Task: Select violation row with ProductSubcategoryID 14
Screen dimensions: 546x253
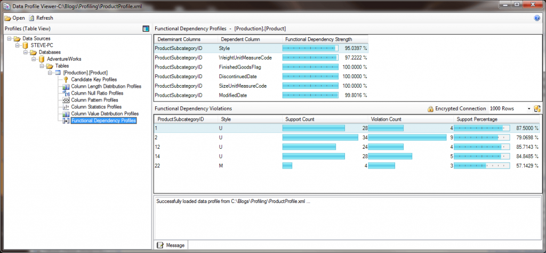Action: point(347,156)
